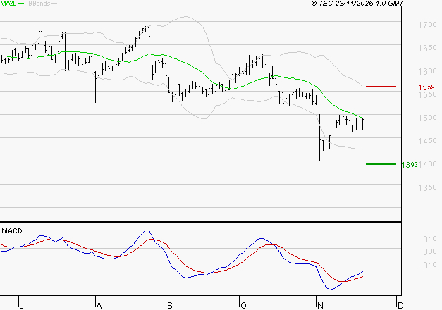The width and height of the screenshot is (442, 310).
Task: Click the O month marker on timeline
Action: pyautogui.click(x=243, y=306)
